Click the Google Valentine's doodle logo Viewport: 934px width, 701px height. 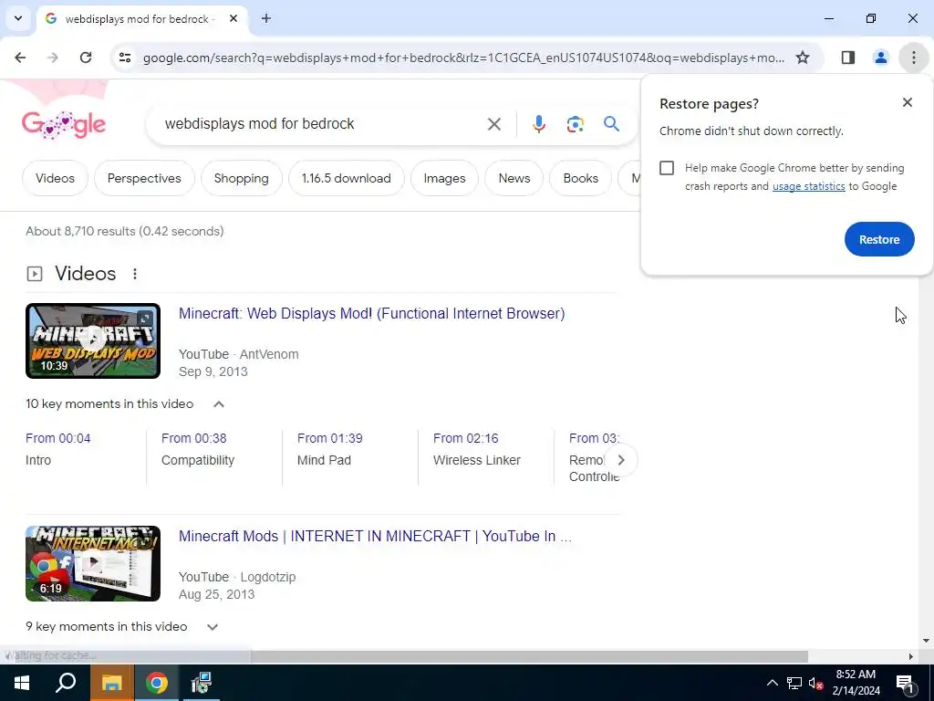64,124
